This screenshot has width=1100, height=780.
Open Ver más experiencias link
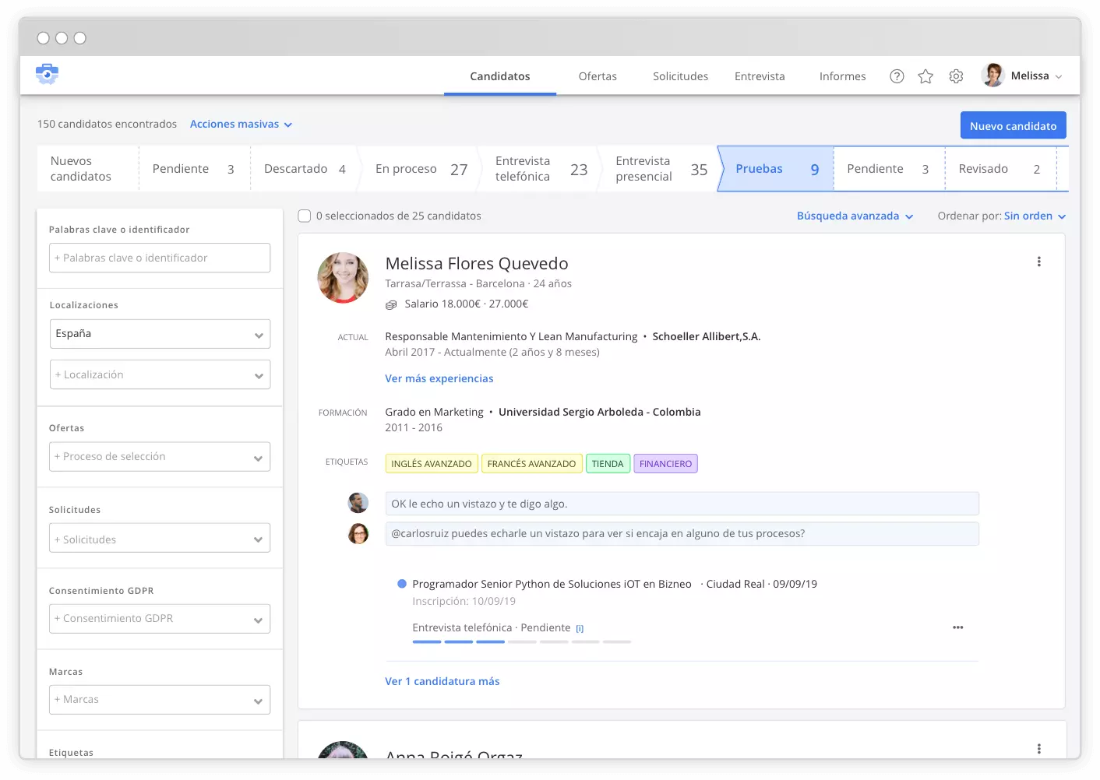coord(439,378)
